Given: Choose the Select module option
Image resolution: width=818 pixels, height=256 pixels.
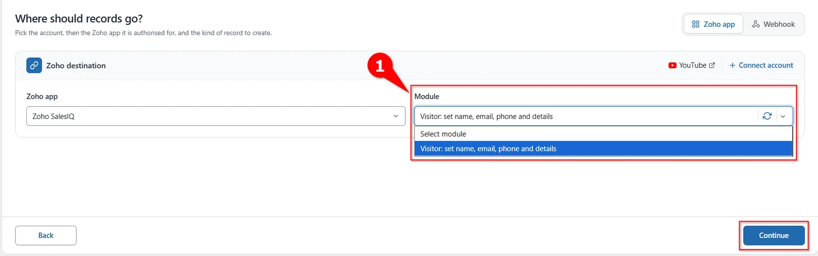Looking at the screenshot, I should 603,134.
